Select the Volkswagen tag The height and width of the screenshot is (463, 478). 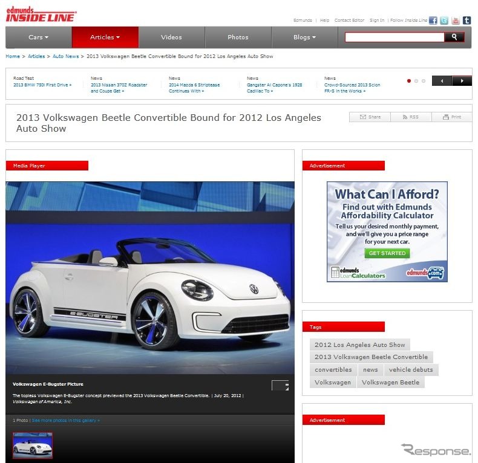(x=333, y=382)
